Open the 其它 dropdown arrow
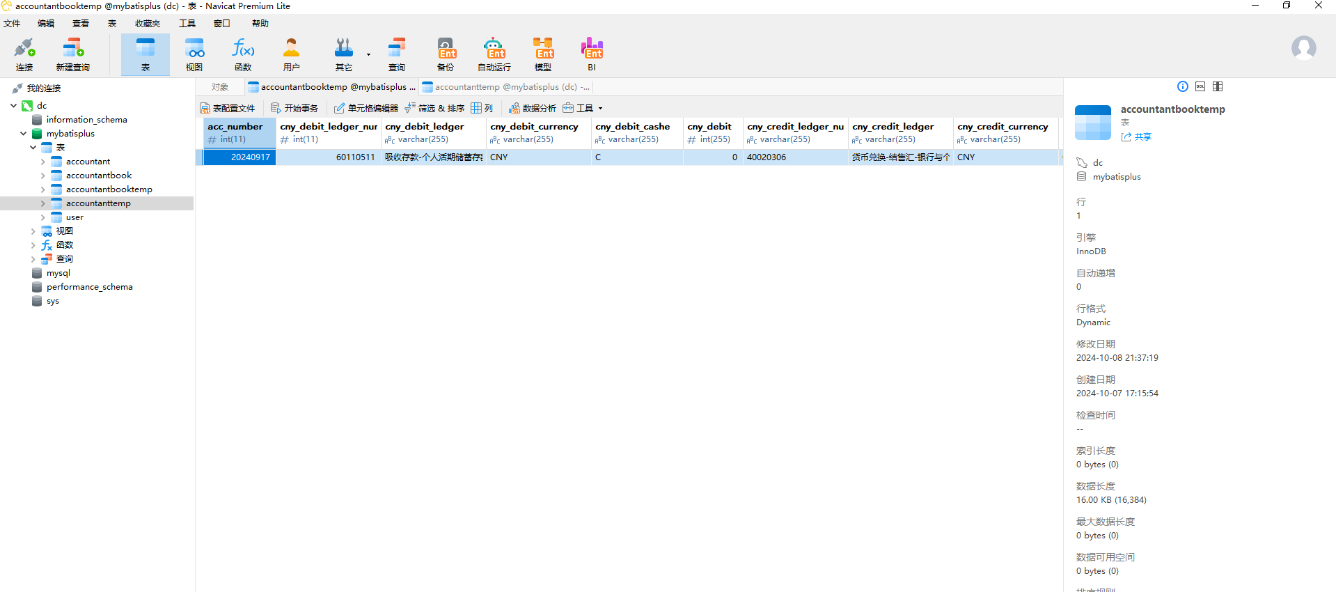Image resolution: width=1336 pixels, height=592 pixels. click(x=368, y=54)
